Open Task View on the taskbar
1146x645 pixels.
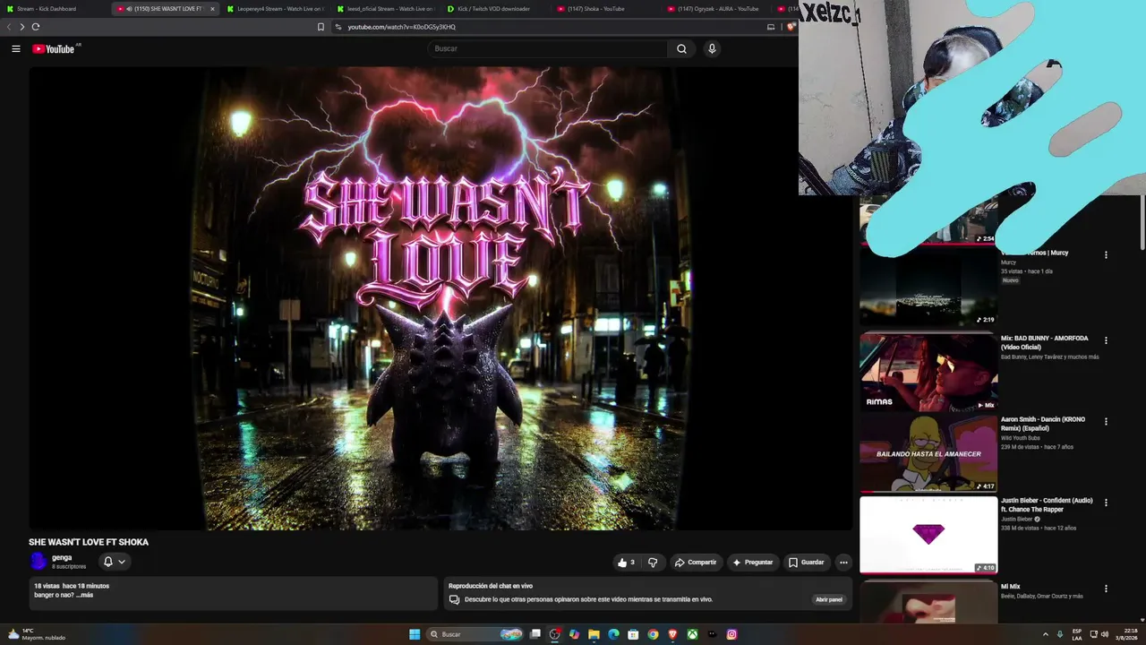pos(535,634)
